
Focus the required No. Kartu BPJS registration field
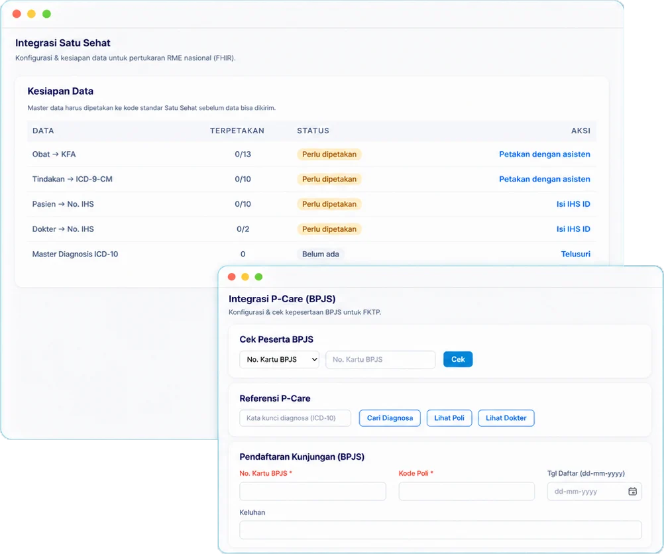click(313, 491)
